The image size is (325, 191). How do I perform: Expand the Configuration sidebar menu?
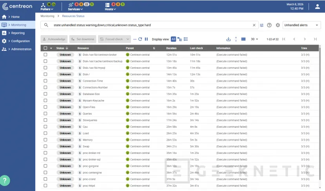pyautogui.click(x=18, y=41)
